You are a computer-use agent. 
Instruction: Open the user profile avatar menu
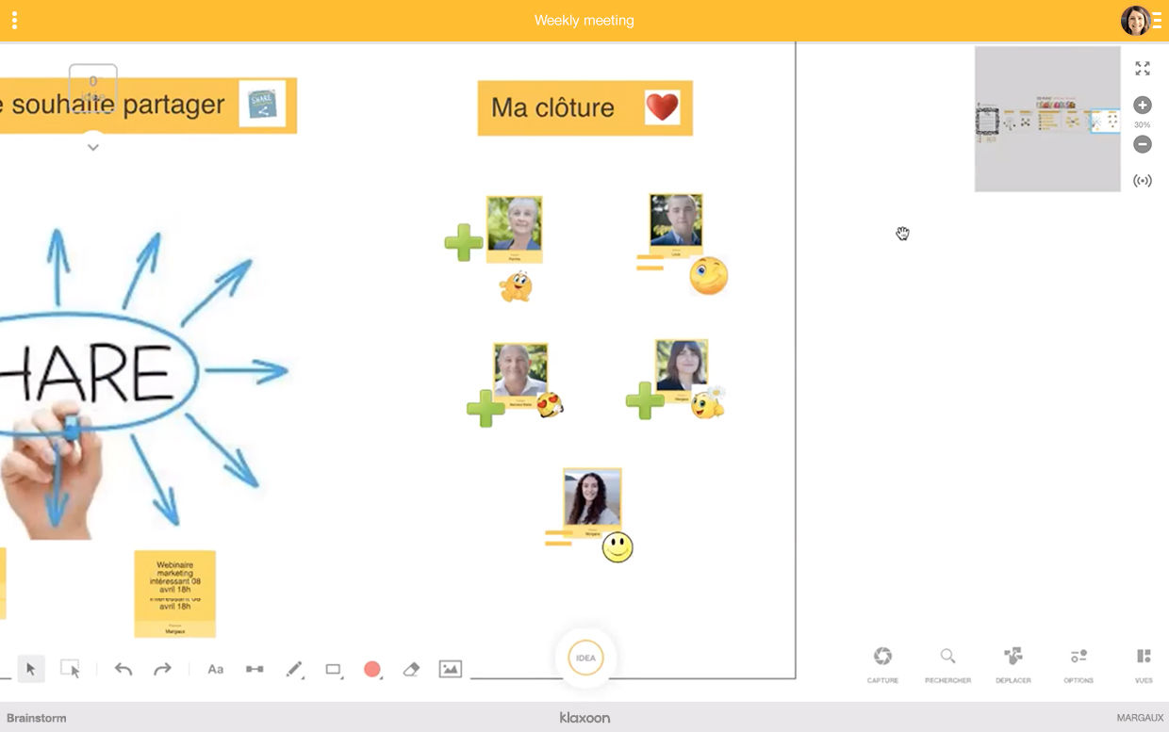[x=1135, y=21]
